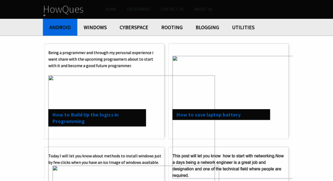Go to the CONTACT US page
The width and height of the screenshot is (333, 181).
coord(172,9)
